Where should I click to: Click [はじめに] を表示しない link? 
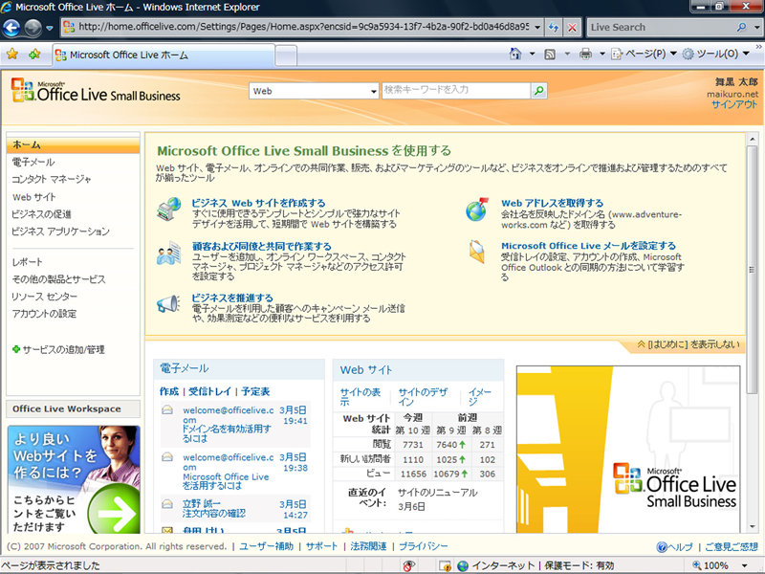pos(688,344)
